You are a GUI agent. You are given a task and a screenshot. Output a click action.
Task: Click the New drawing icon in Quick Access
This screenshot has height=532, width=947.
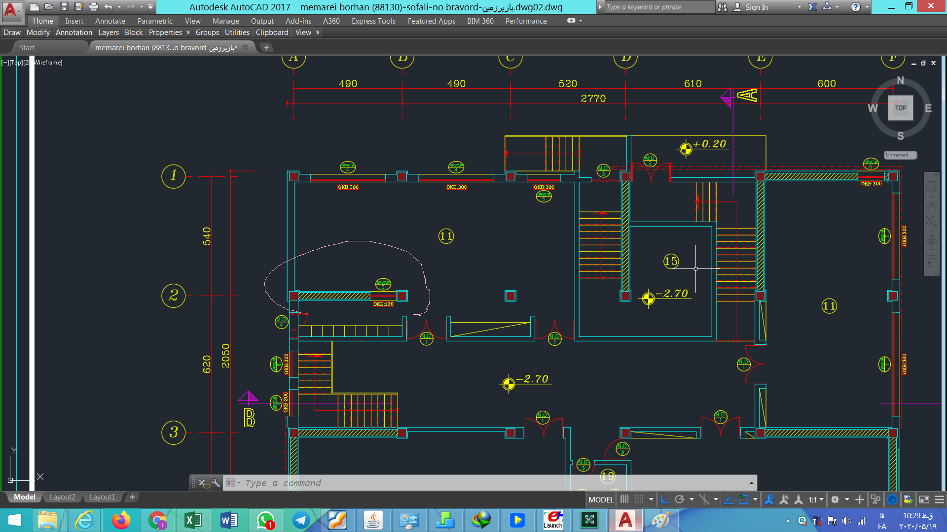tap(34, 7)
